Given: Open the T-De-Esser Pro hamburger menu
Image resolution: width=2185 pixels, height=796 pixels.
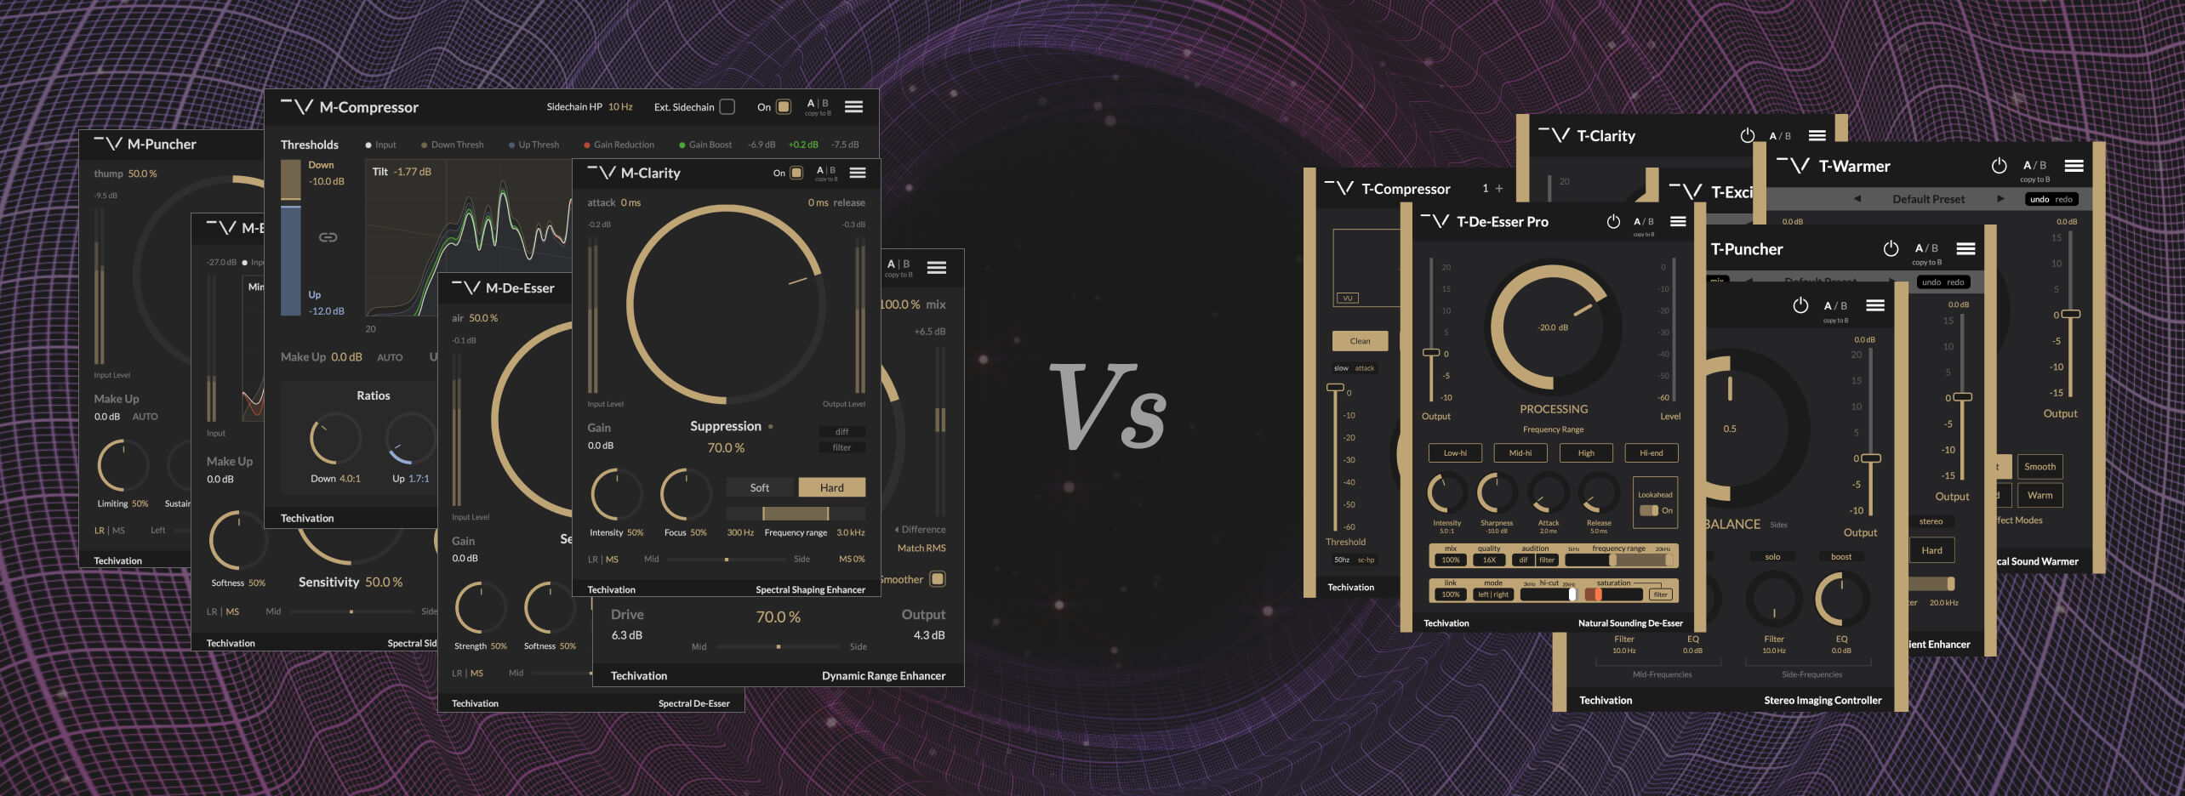Looking at the screenshot, I should (x=1678, y=222).
